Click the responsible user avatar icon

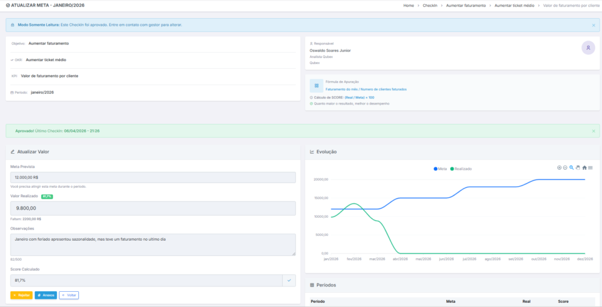pos(588,48)
